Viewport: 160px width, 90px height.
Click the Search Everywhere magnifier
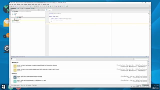click(150, 6)
